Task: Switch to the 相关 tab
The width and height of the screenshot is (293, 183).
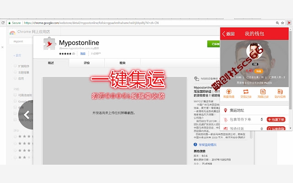Action: coord(122,63)
